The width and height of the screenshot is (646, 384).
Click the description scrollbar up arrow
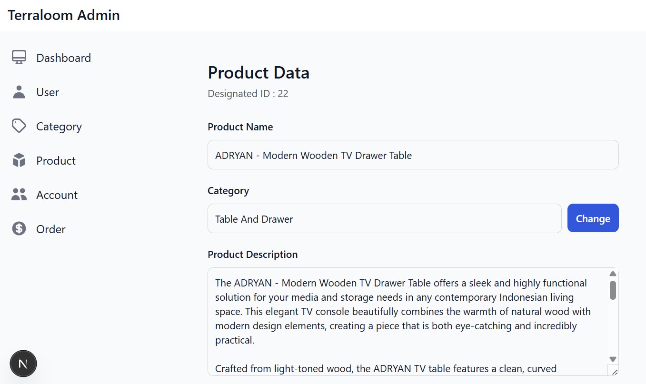click(613, 274)
